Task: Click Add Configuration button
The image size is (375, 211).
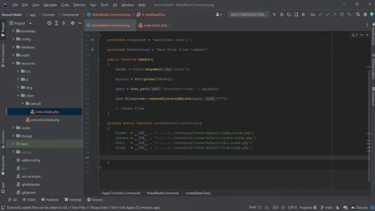Action: [x=248, y=15]
